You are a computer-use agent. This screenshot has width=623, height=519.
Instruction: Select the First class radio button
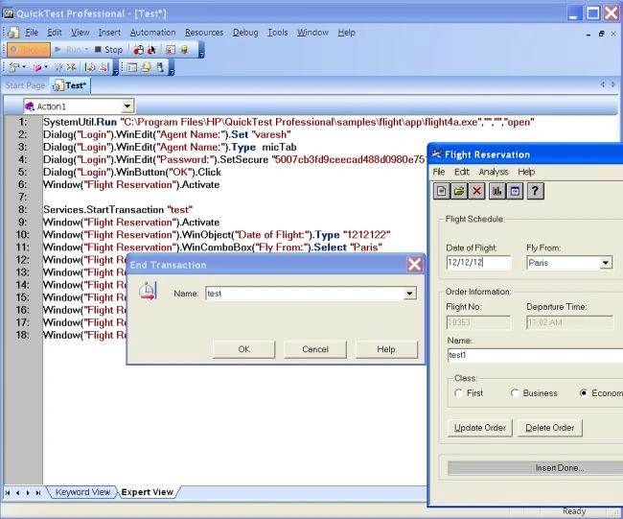(x=458, y=393)
